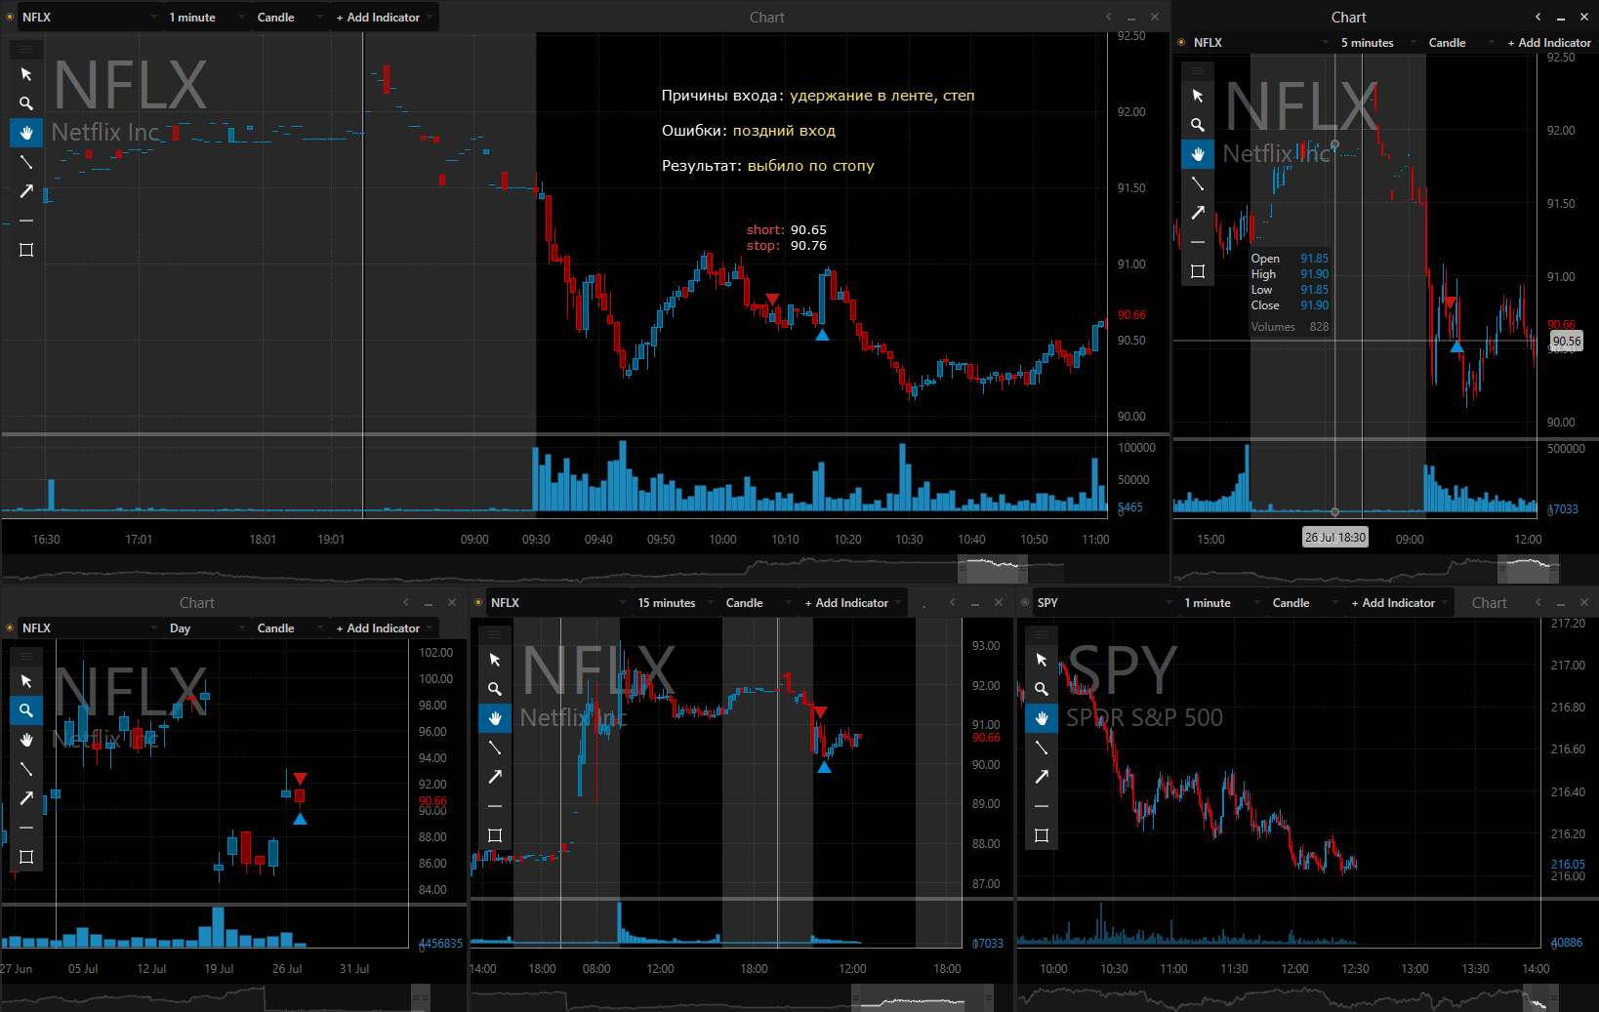This screenshot has width=1599, height=1012.
Task: Open the 5 minutes timeframe dropdown
Action: click(1378, 43)
